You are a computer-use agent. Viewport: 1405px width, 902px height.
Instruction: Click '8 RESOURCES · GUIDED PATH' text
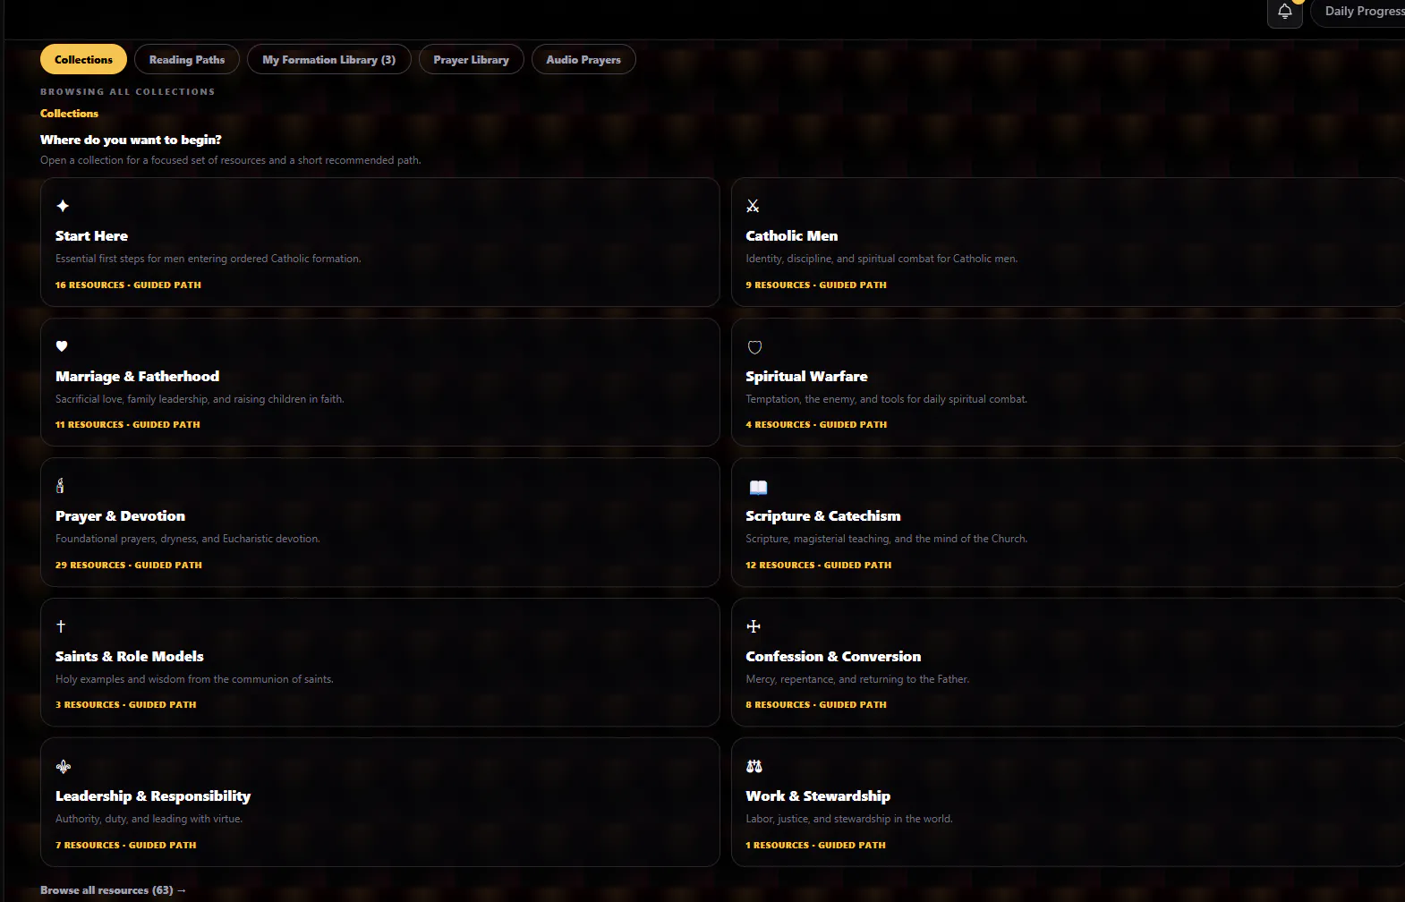(x=816, y=704)
